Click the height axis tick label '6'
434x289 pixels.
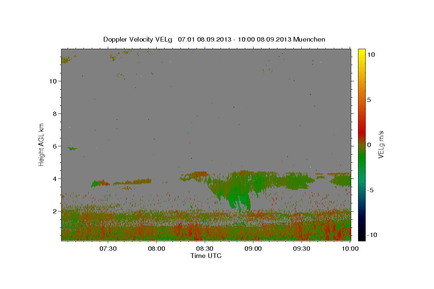tap(55, 146)
